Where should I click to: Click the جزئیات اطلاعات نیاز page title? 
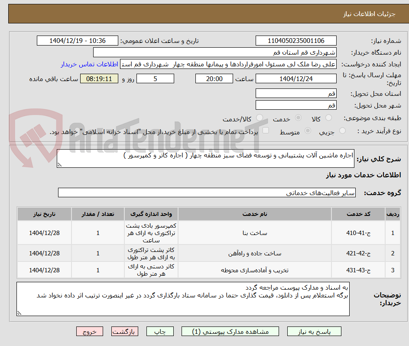coord(369,14)
